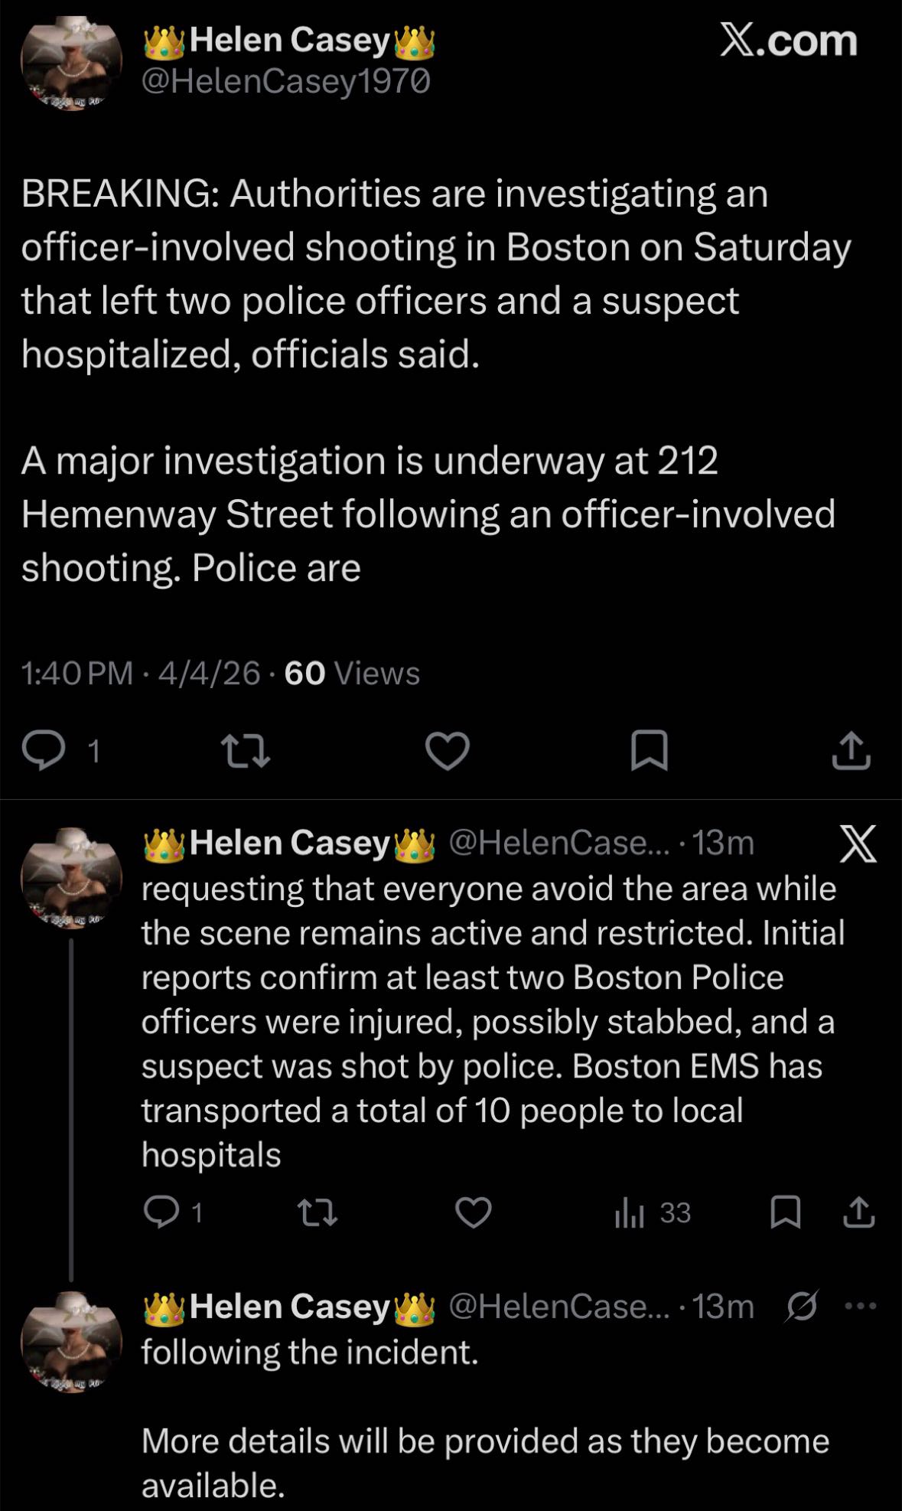Tap the Grok icon on last reply
The height and width of the screenshot is (1511, 902).
point(802,1306)
